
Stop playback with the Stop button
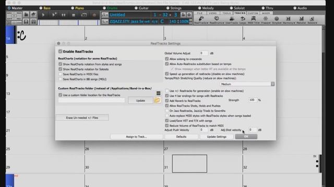[74, 15]
